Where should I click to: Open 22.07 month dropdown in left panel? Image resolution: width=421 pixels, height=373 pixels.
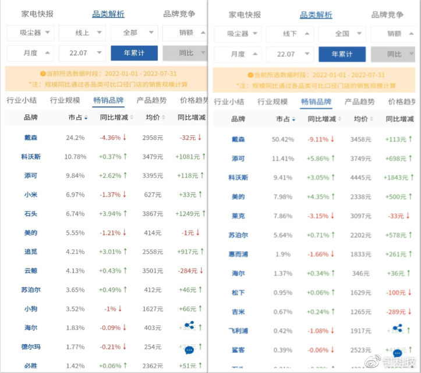point(82,53)
